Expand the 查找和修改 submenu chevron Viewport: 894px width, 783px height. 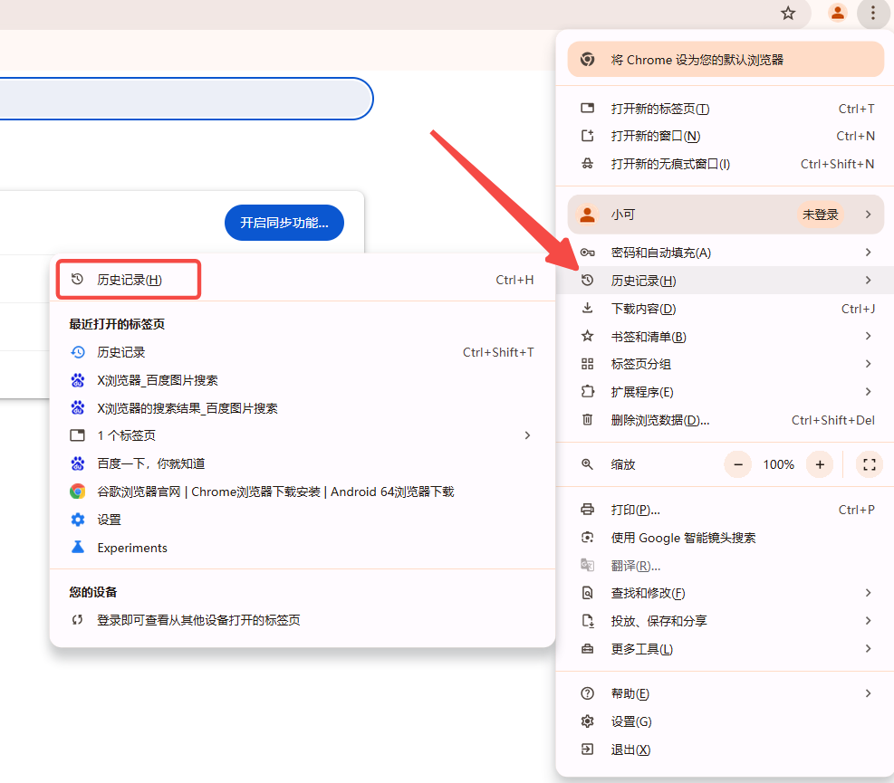point(868,593)
